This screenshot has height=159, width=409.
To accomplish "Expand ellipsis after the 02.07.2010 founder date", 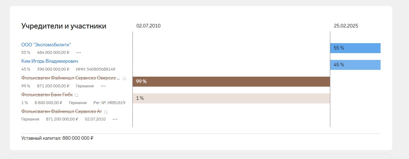I will pyautogui.click(x=115, y=119).
